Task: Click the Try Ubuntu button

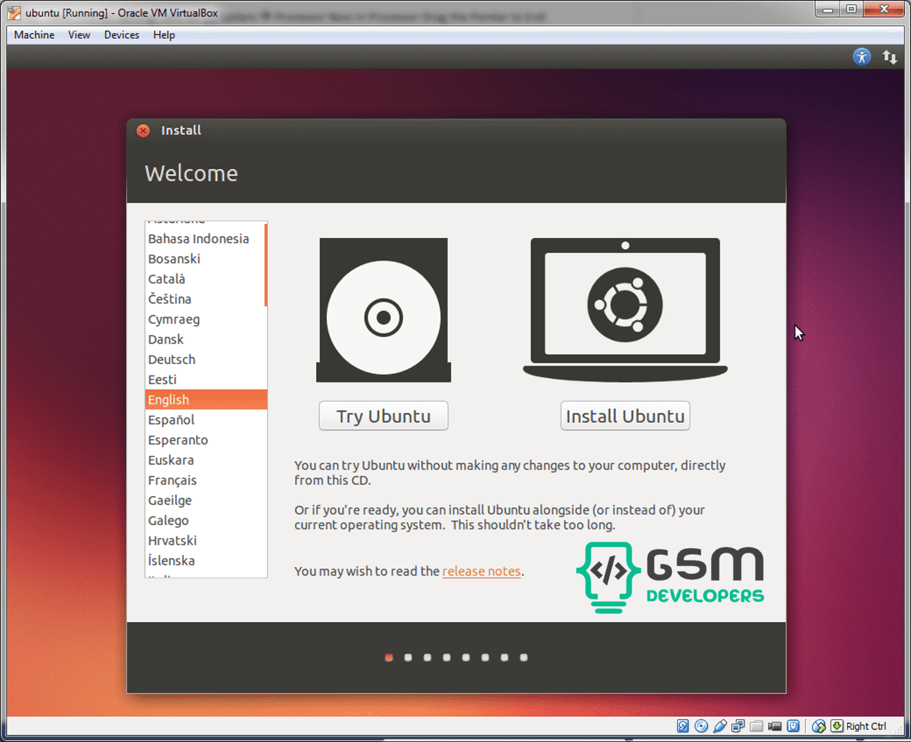Action: (x=384, y=416)
